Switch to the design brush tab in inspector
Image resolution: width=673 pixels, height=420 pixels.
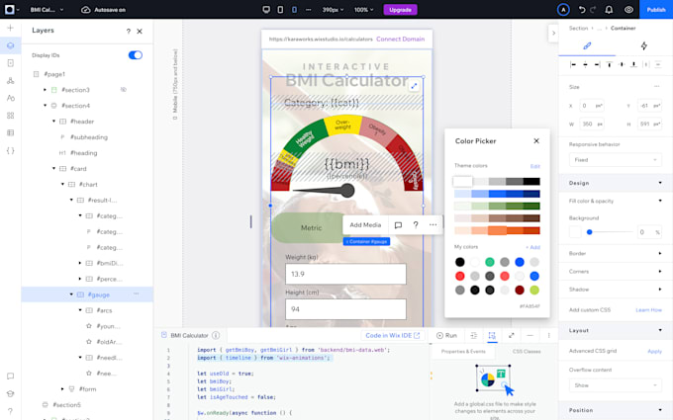587,45
